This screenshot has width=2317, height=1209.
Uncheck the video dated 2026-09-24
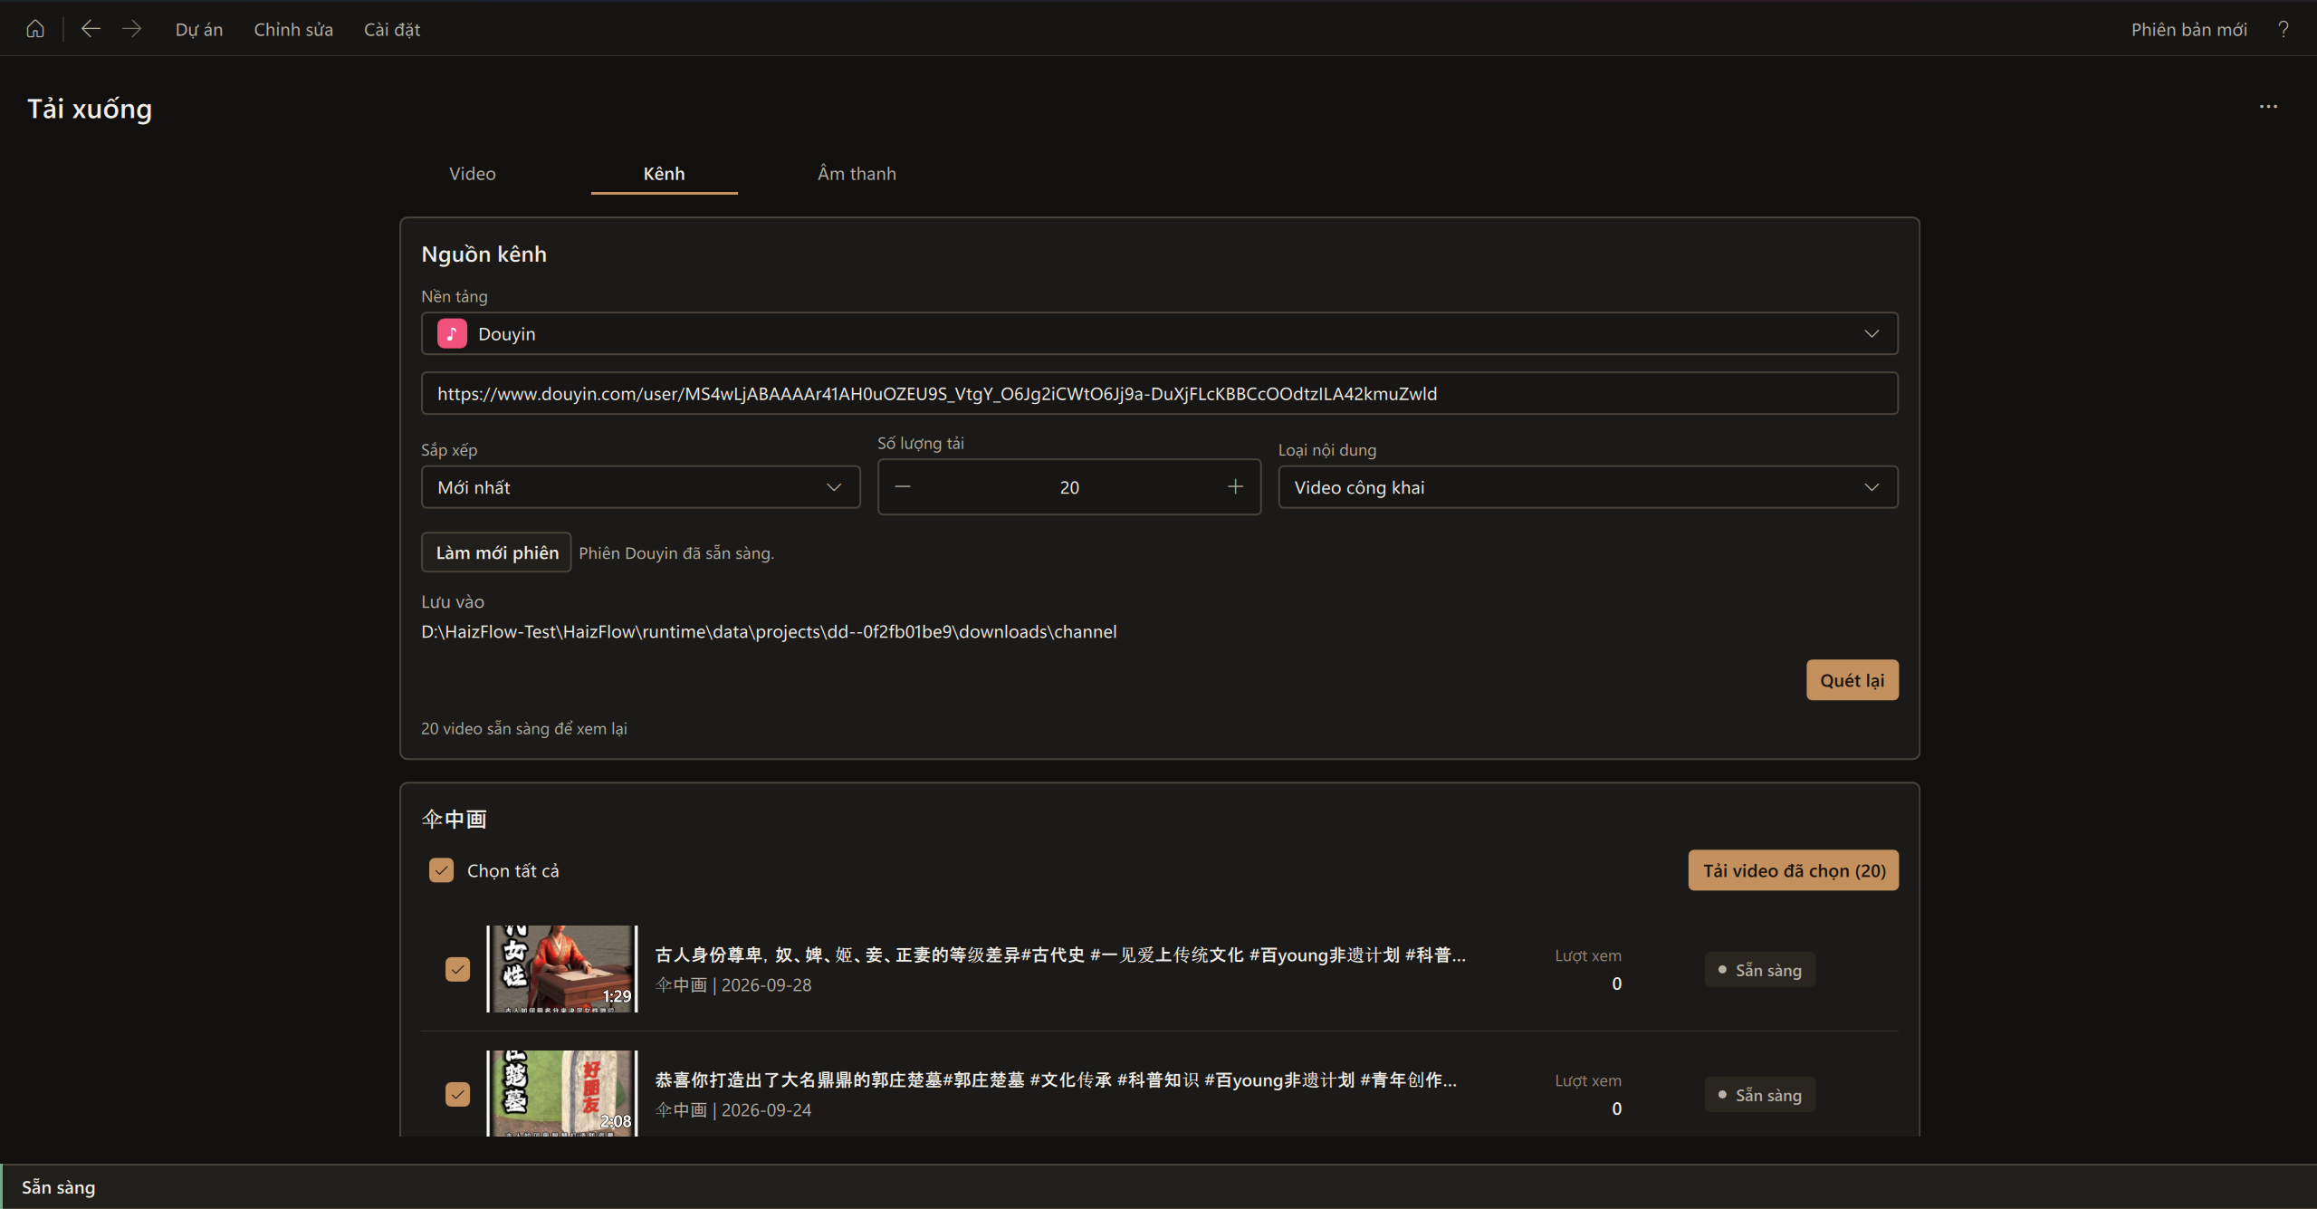pos(458,1094)
